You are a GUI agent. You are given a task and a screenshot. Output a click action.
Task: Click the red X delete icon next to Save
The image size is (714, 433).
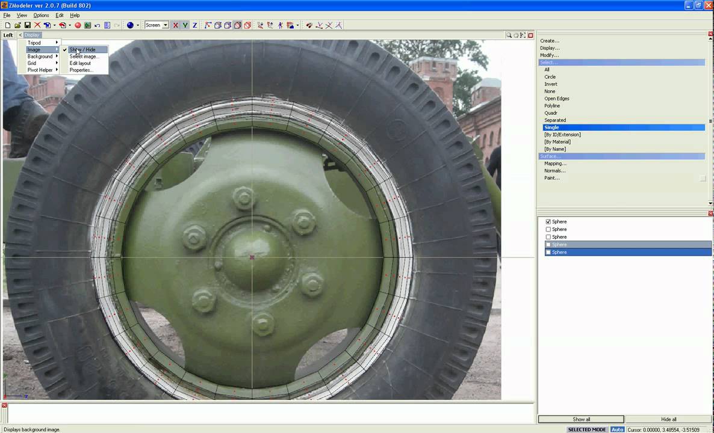click(37, 25)
